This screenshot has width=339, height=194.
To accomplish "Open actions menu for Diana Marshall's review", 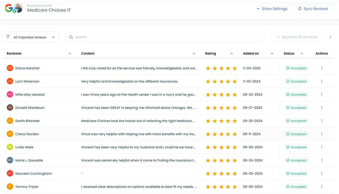I will click(322, 68).
